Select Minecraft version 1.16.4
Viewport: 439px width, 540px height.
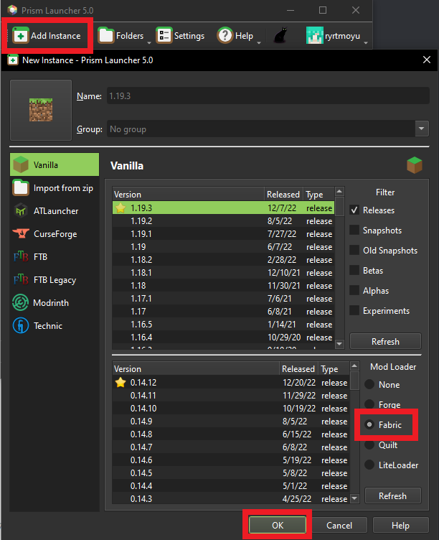[223, 337]
